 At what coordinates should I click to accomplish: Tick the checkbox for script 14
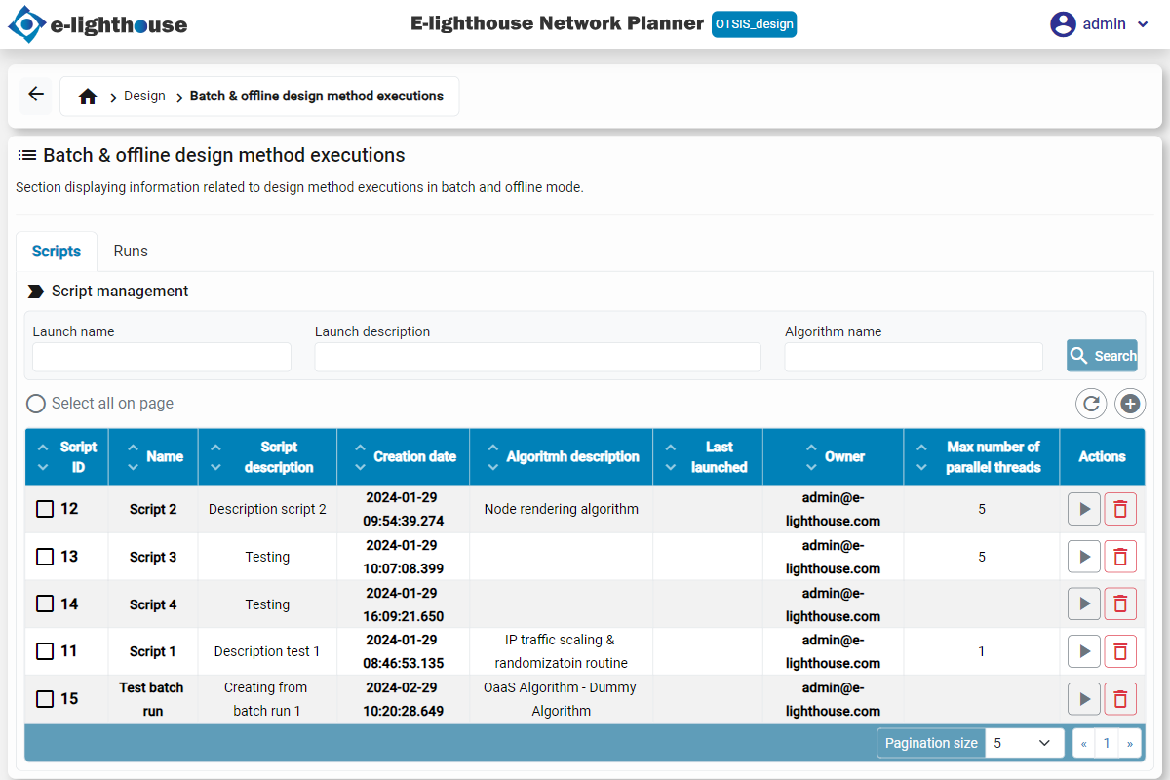[x=45, y=604]
